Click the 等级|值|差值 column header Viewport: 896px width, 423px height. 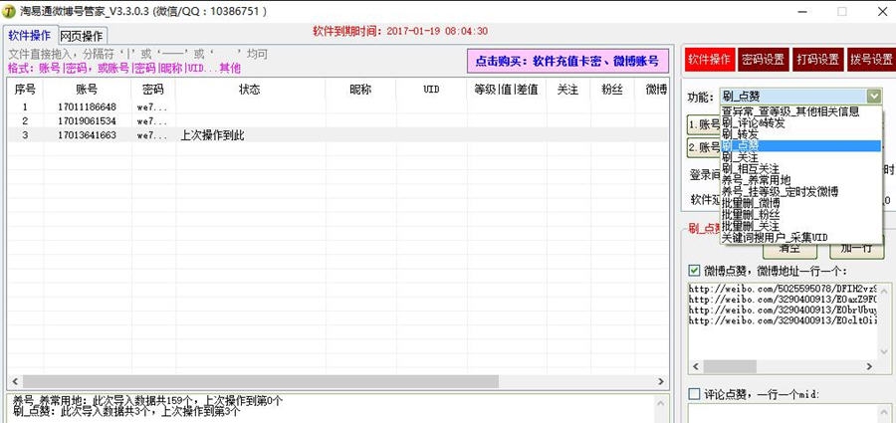[506, 90]
